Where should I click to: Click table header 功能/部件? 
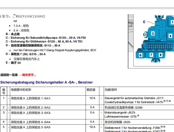point(111,90)
